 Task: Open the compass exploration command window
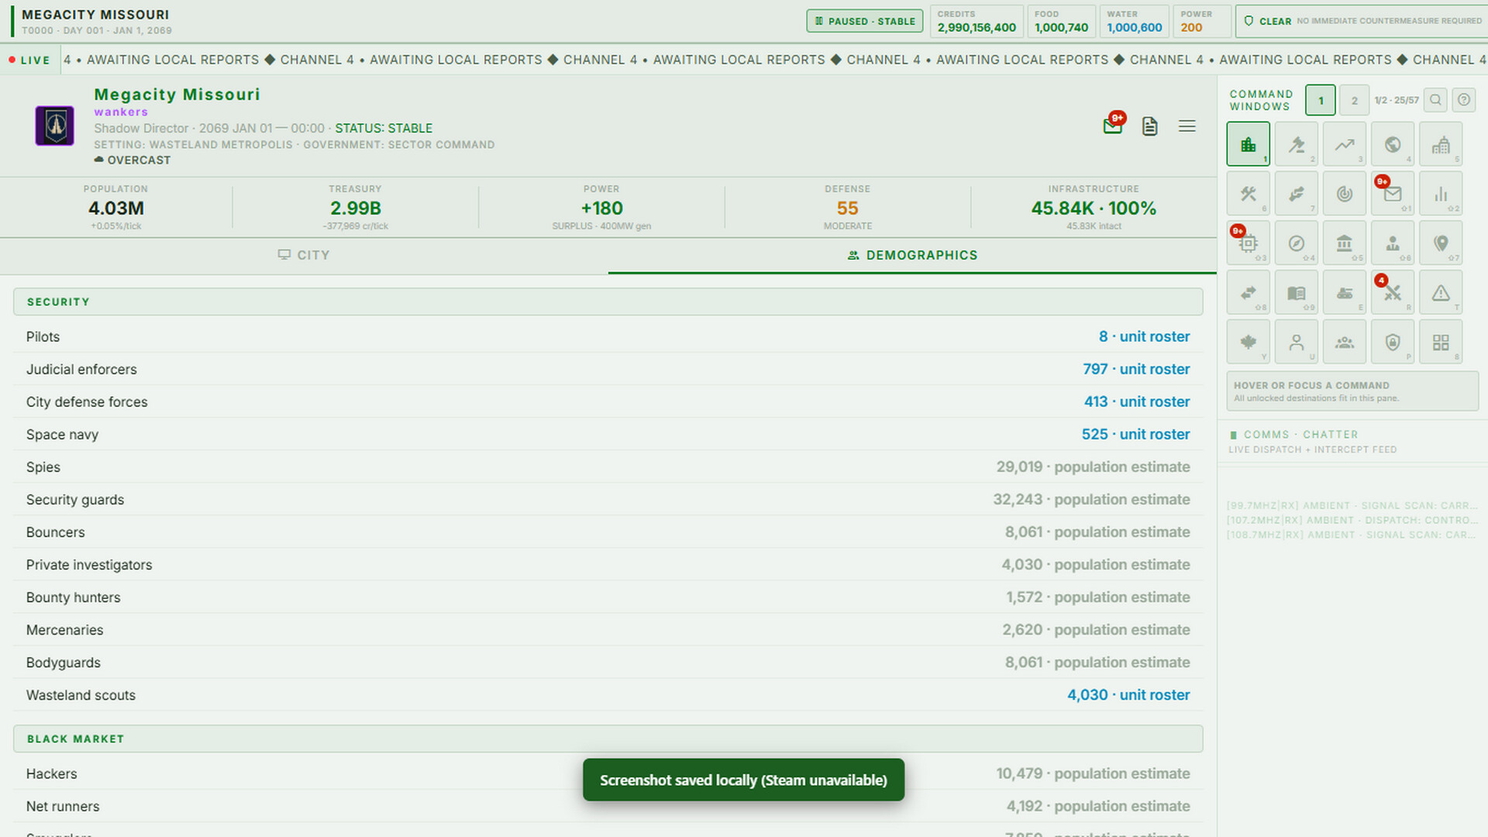tap(1296, 243)
